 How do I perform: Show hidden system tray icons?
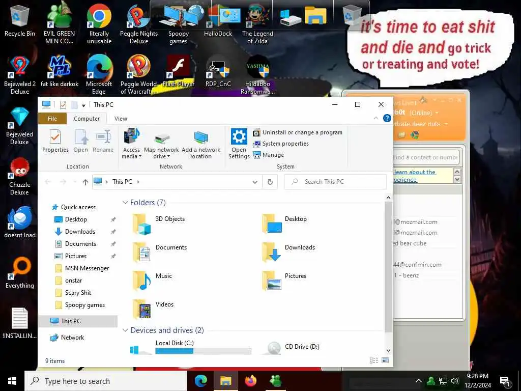[419, 381]
